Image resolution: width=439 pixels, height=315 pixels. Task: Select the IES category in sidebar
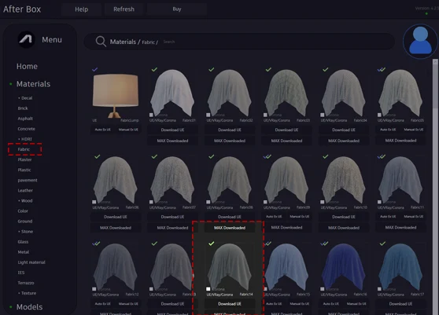pyautogui.click(x=21, y=273)
